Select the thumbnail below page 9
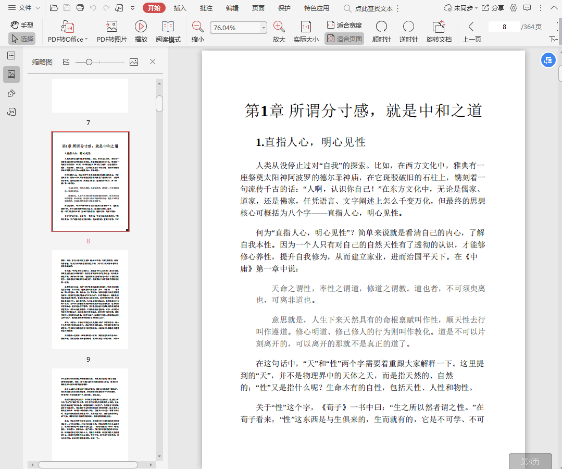Image resolution: width=562 pixels, height=469 pixels. [90, 414]
